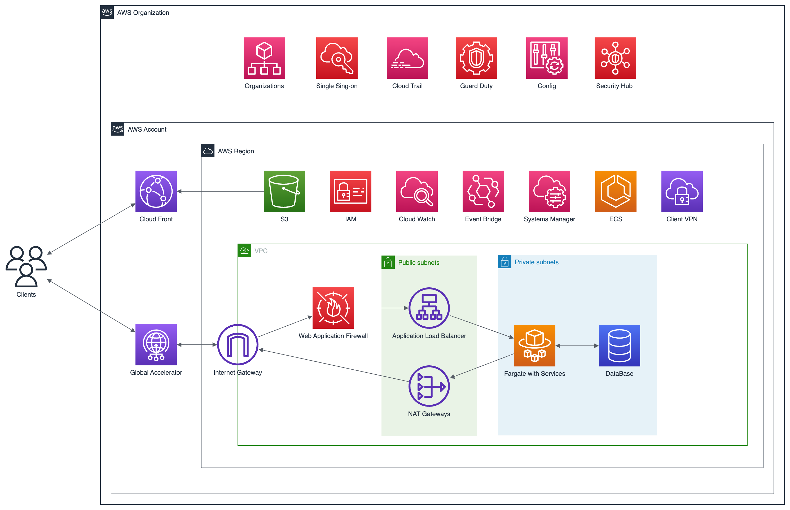Click the orange ECS icon
Screen dimensions: 790x510
[615, 191]
